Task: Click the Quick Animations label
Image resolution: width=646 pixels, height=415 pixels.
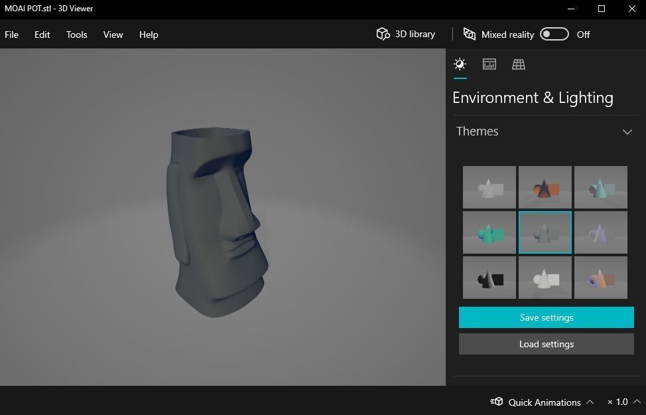Action: pos(545,402)
